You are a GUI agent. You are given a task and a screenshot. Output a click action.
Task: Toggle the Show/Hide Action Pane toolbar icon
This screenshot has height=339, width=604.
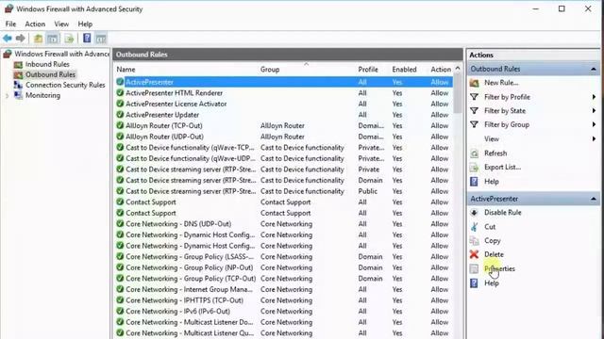101,39
